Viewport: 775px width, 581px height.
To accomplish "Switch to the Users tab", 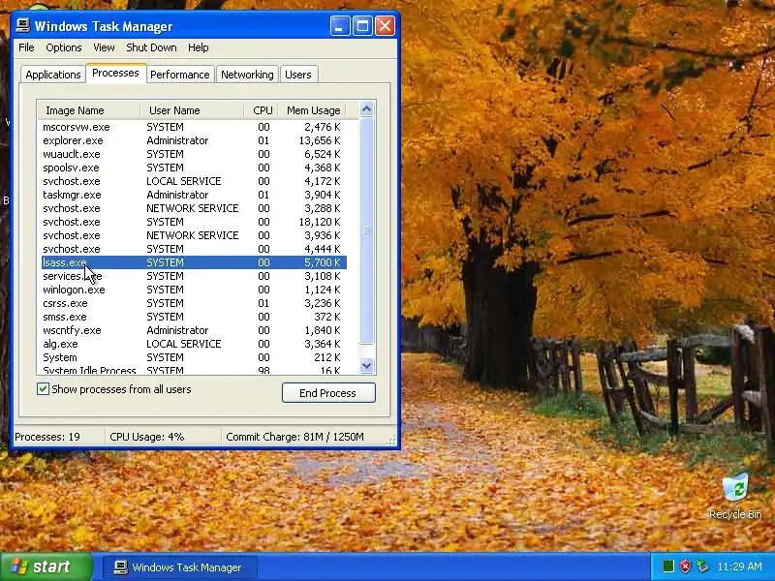I will coord(298,75).
